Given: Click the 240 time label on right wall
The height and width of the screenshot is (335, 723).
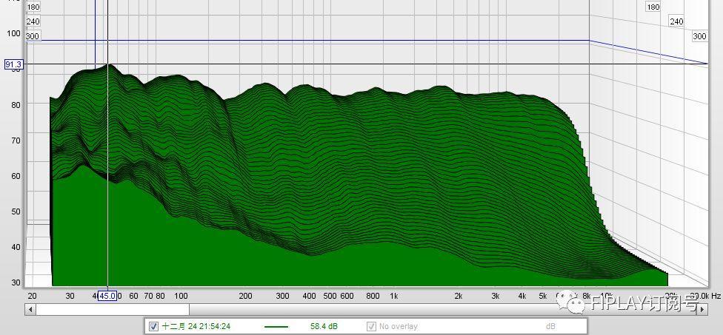Looking at the screenshot, I should pyautogui.click(x=676, y=21).
